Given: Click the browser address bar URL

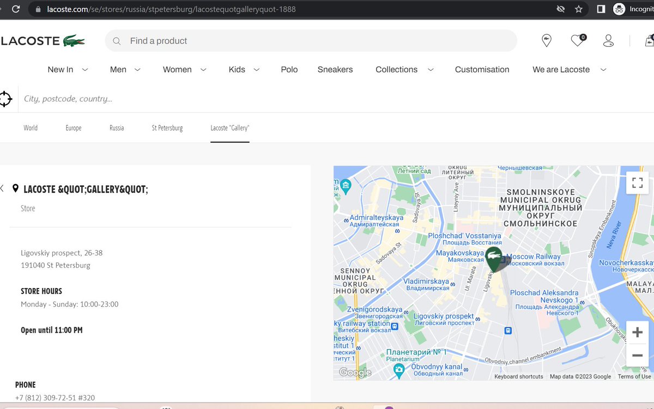Looking at the screenshot, I should click(172, 9).
